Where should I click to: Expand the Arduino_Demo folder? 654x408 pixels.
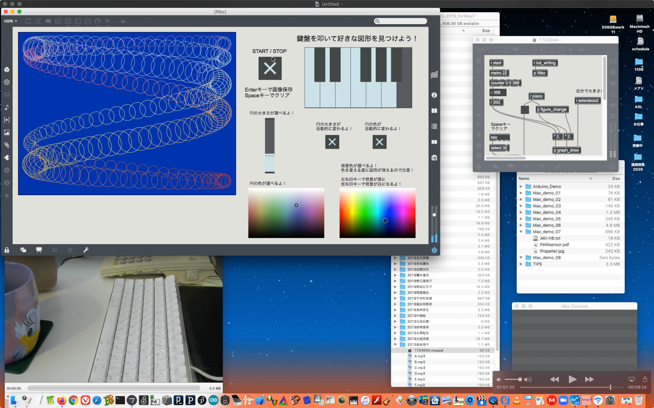tap(521, 187)
